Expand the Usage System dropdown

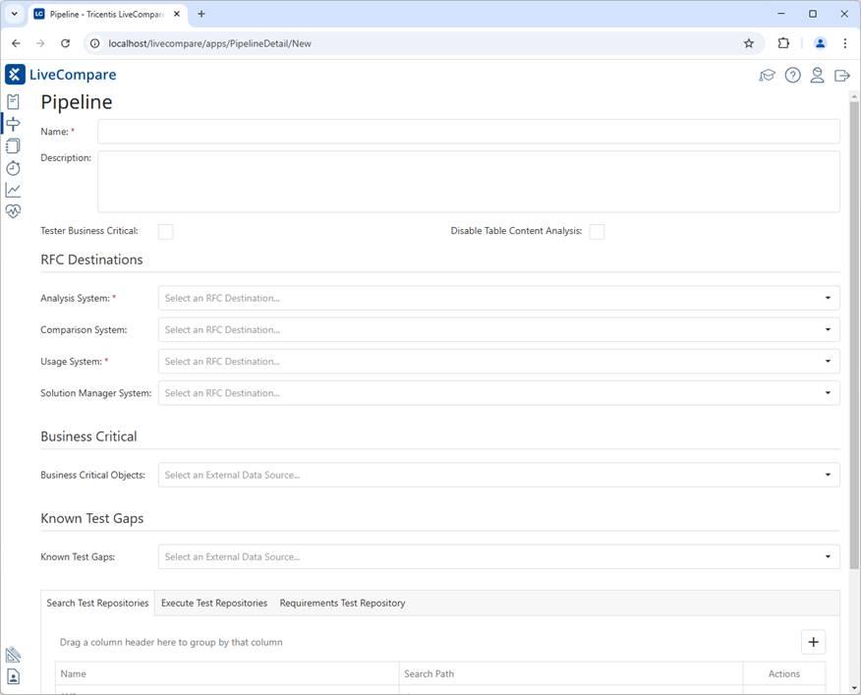tap(827, 361)
